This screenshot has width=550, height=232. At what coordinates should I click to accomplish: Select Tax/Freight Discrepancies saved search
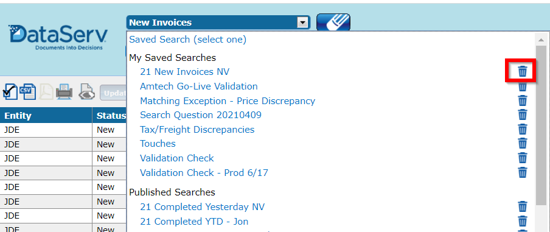coord(197,130)
